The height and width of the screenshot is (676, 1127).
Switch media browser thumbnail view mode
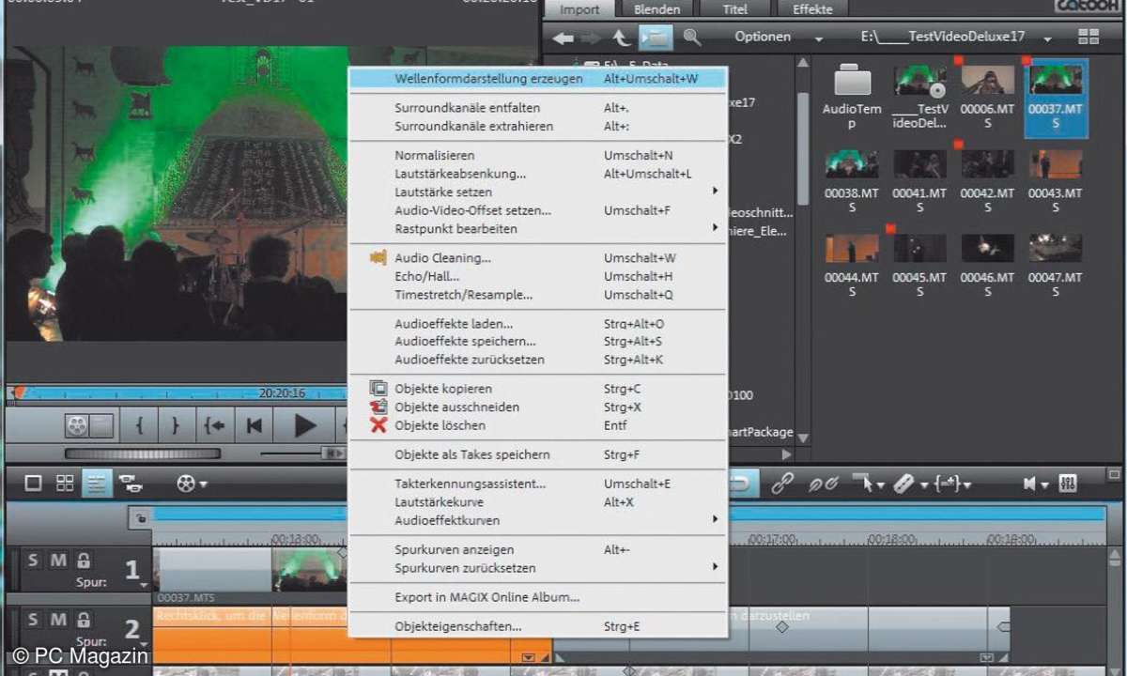point(1088,37)
